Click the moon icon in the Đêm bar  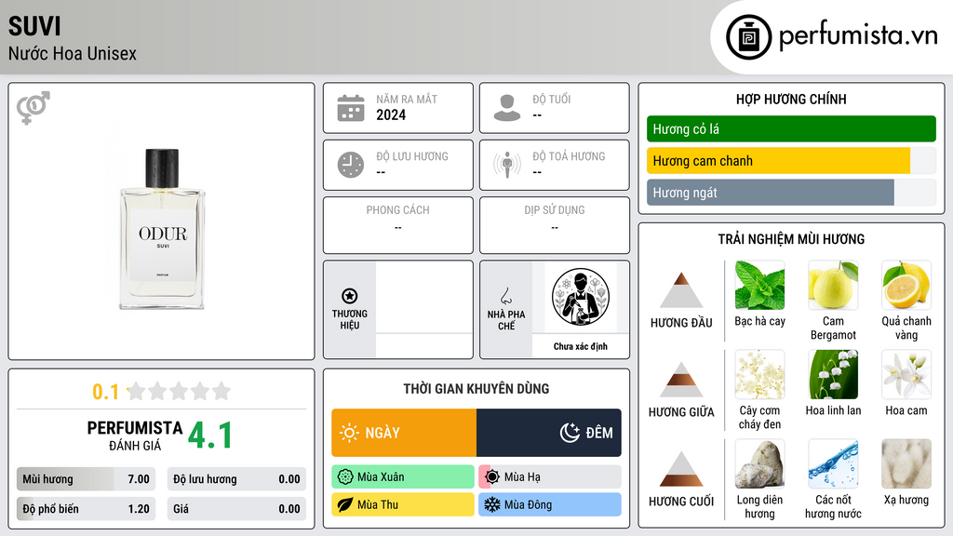[570, 433]
